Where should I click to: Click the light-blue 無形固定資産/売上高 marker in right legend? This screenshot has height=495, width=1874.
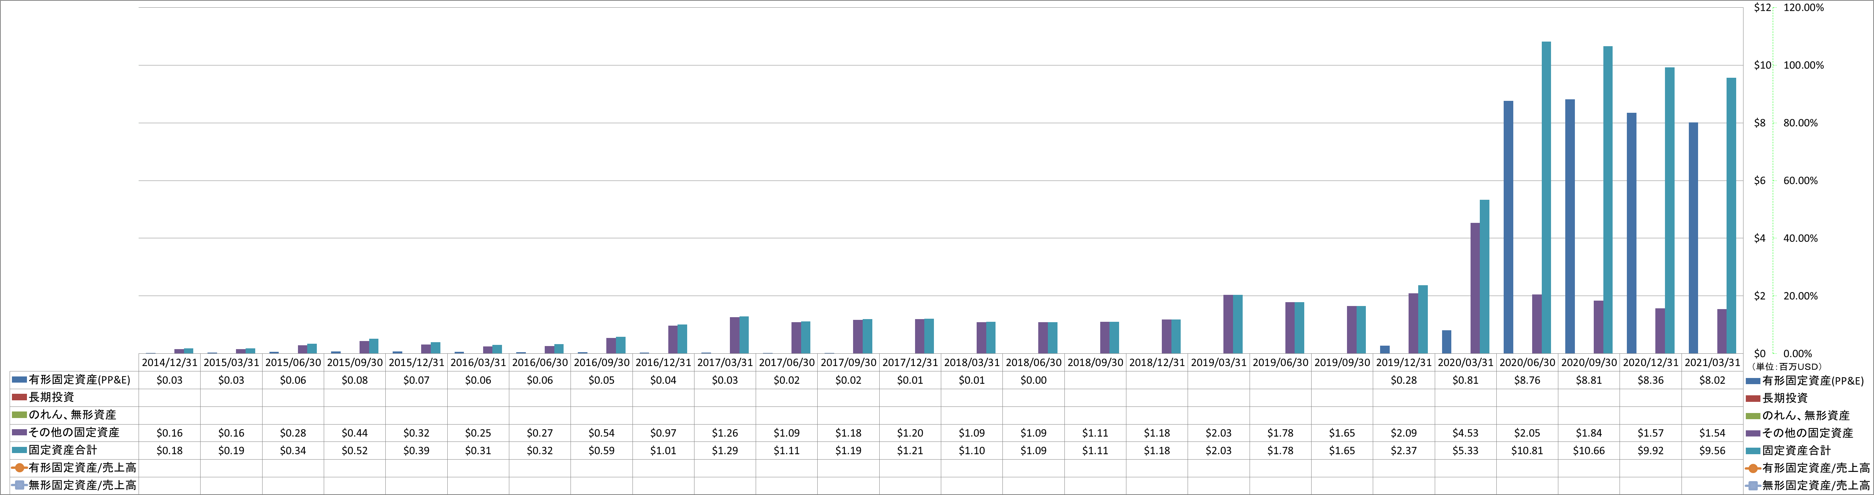(1752, 485)
